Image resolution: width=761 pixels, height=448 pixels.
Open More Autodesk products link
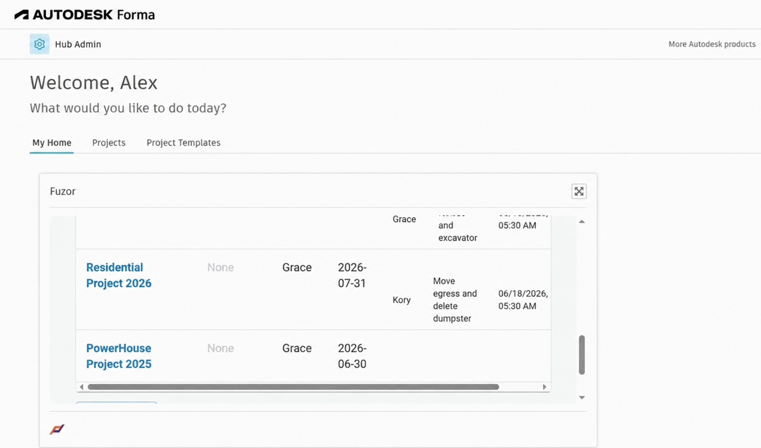coord(712,44)
